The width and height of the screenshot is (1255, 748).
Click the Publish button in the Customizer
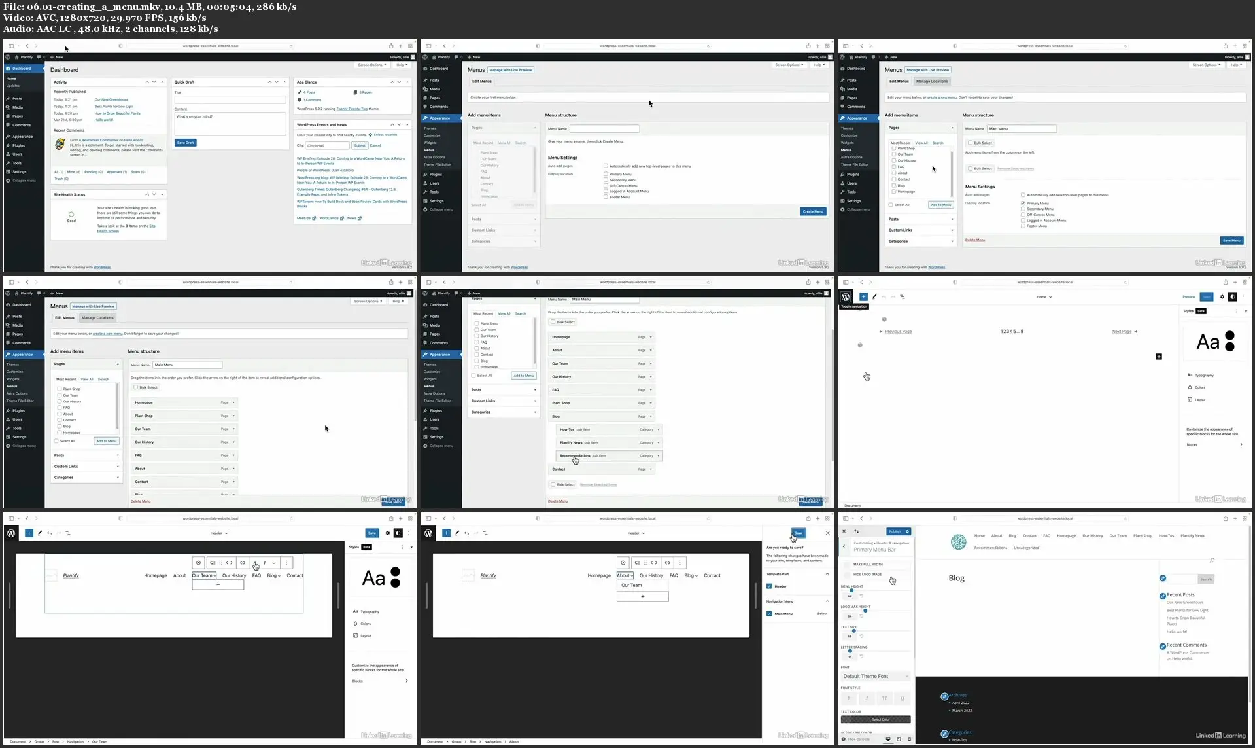[x=895, y=531]
